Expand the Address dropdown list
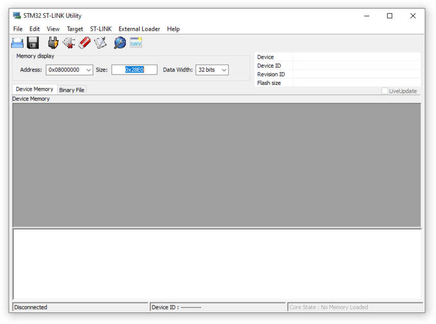This screenshot has height=324, width=436. coord(89,70)
